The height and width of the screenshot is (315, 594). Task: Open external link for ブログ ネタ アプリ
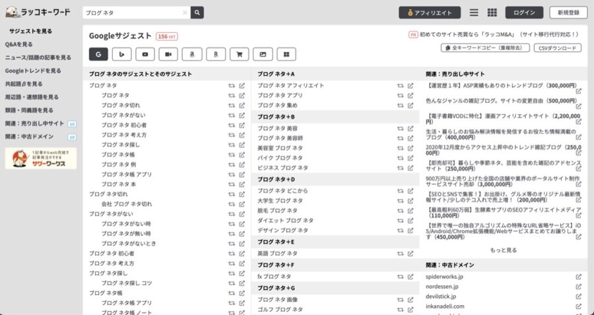[x=411, y=96]
